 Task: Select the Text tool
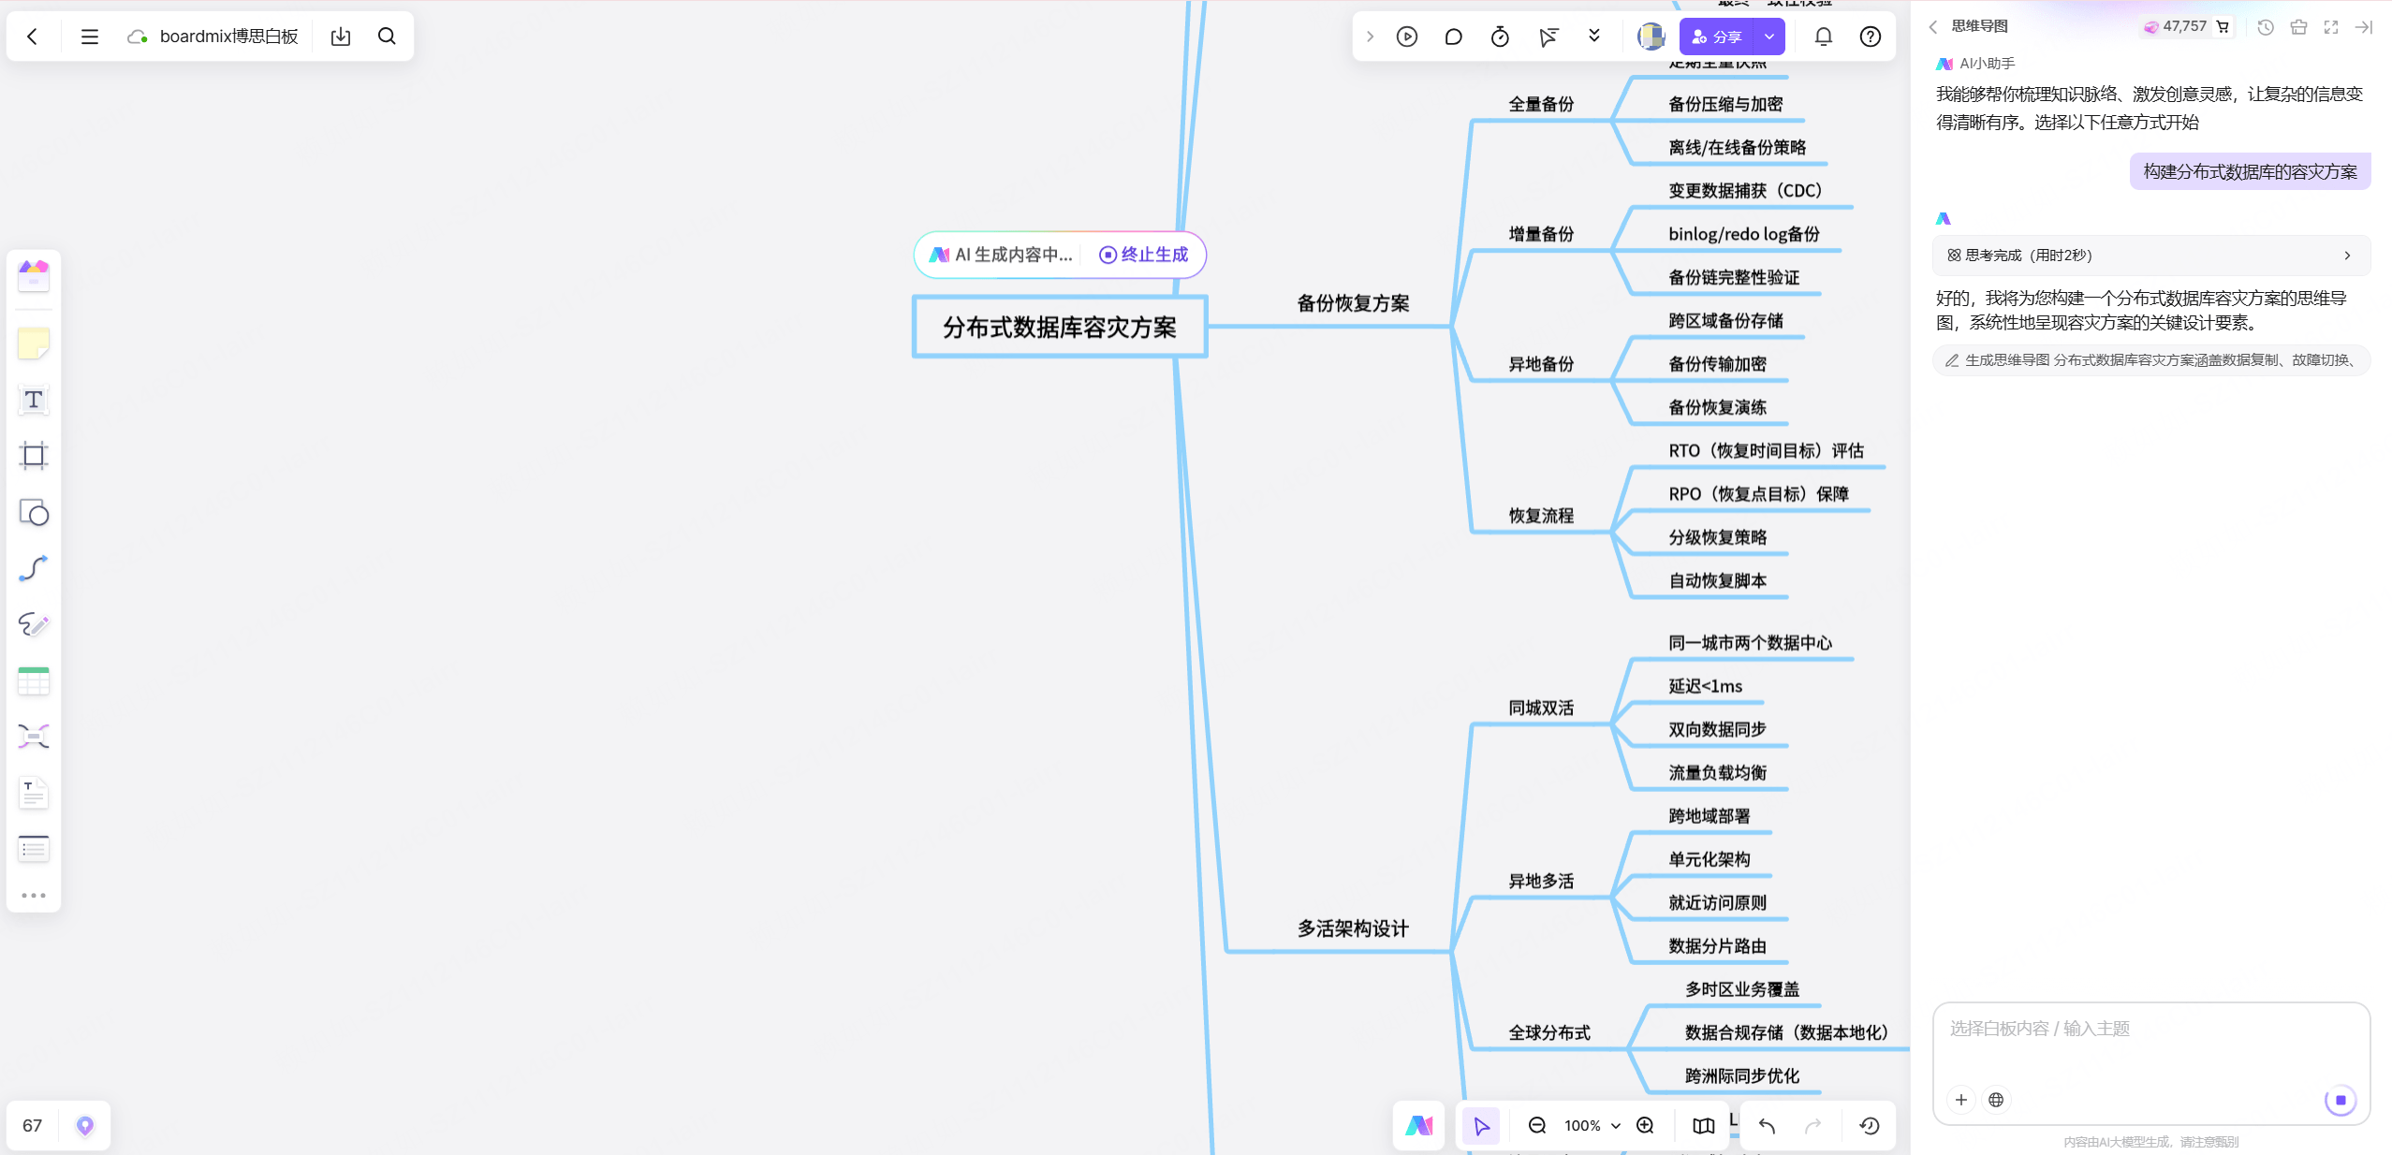[34, 400]
